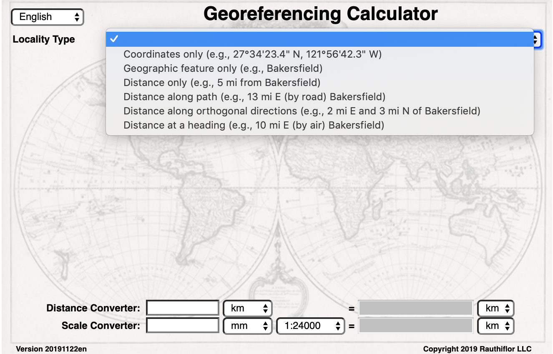This screenshot has height=354, width=553.
Task: Click the Locality Type label
Action: tap(44, 39)
